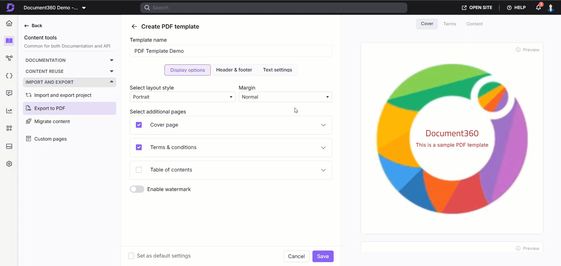Viewport: 561px width, 266px height.
Task: Click the back arrow beside Create PDF template
Action: click(134, 27)
